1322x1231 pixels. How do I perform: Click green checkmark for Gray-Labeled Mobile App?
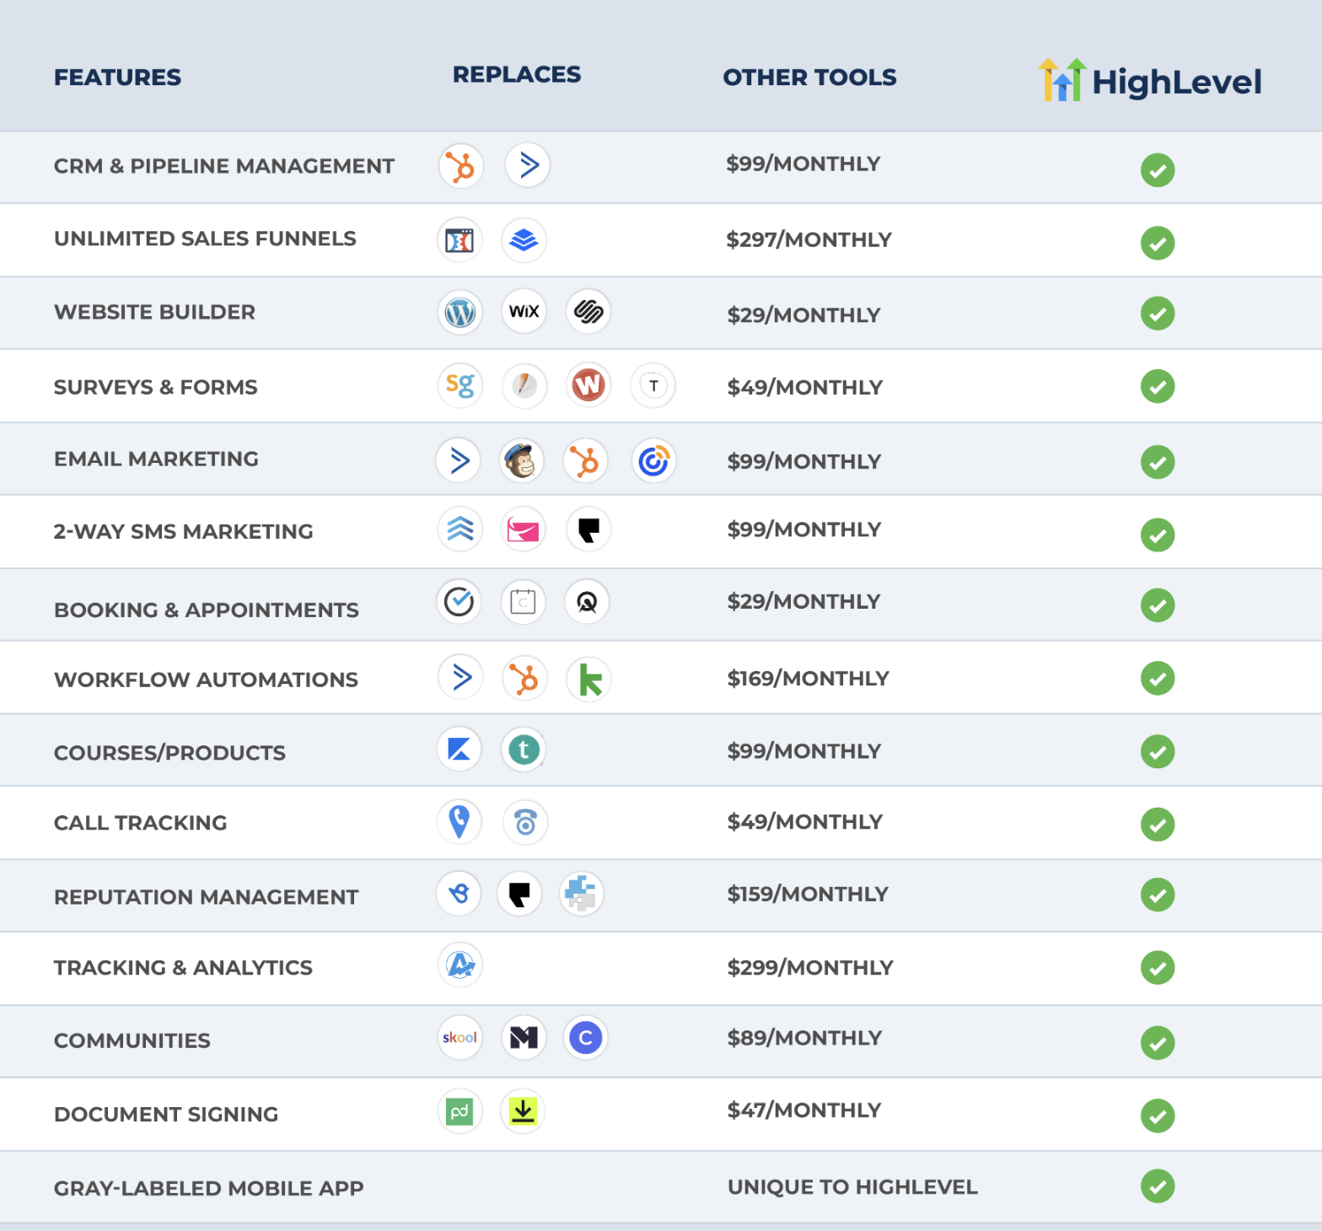[1158, 1186]
